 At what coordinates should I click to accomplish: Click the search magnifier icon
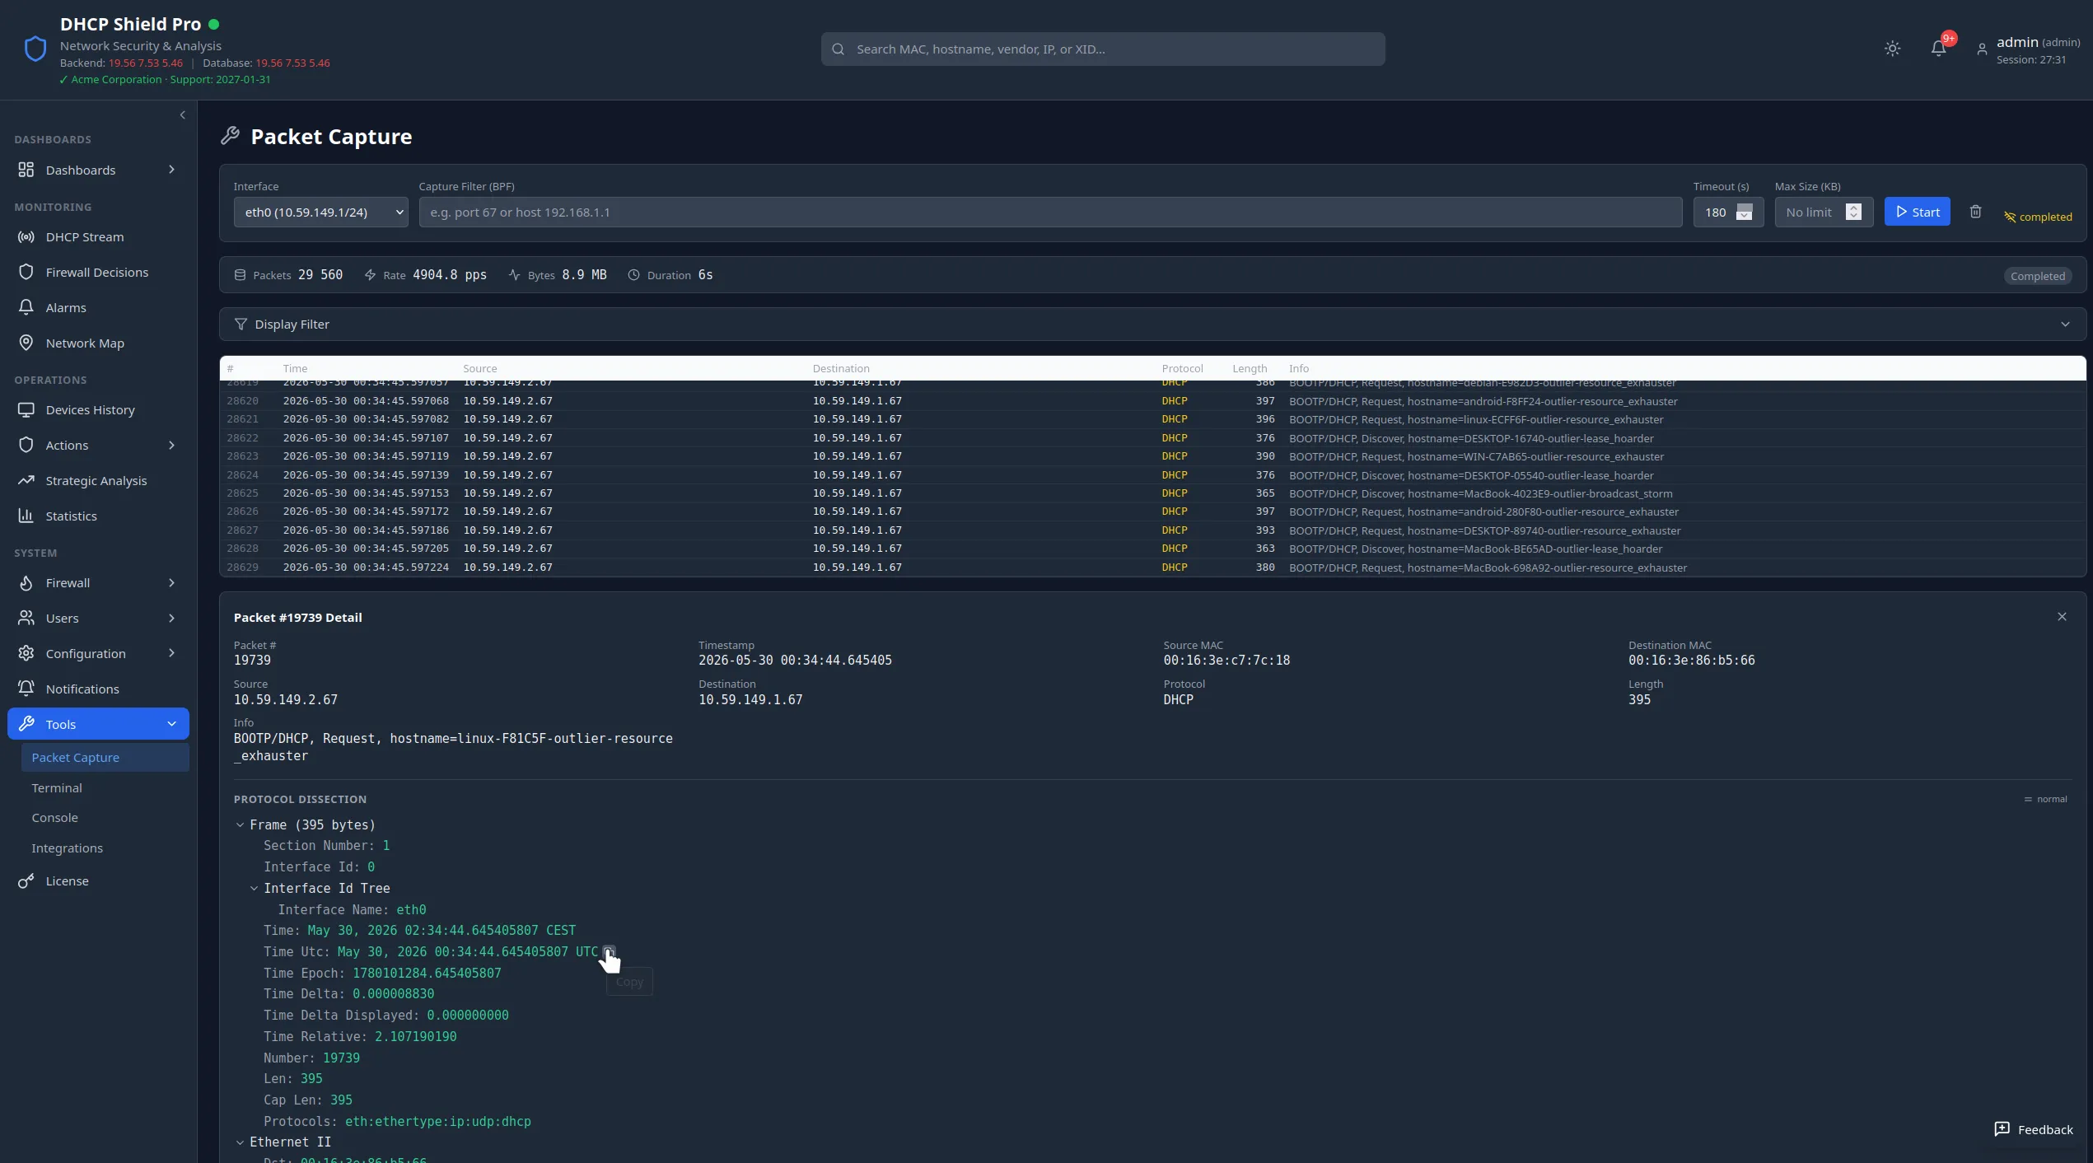838,49
